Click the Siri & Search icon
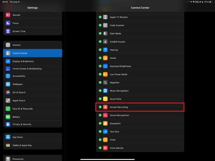The height and width of the screenshot is (161, 215). [x=8, y=92]
